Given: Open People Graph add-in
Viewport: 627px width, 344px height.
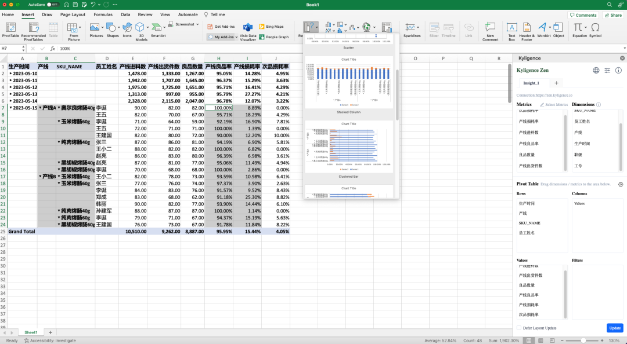Looking at the screenshot, I should 274,36.
